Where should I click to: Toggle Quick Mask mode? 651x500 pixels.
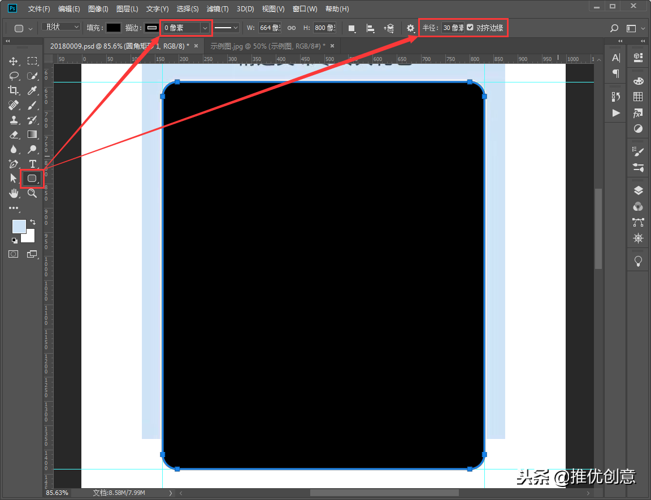[x=14, y=254]
